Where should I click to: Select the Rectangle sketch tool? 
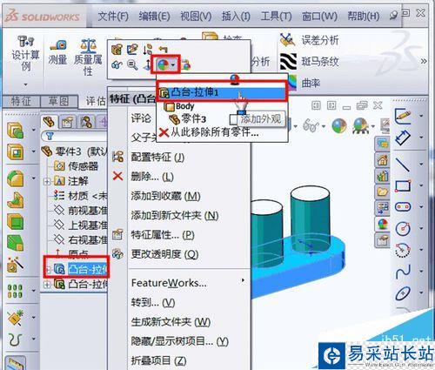403,185
